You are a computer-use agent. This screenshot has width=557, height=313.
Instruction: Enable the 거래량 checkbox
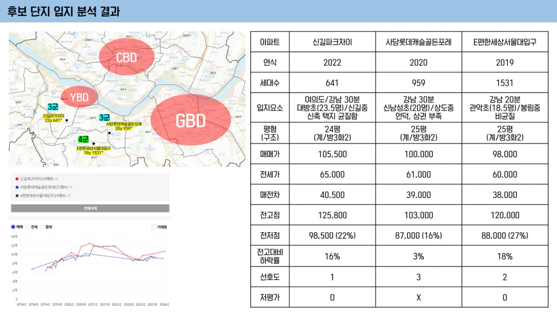[x=154, y=227]
